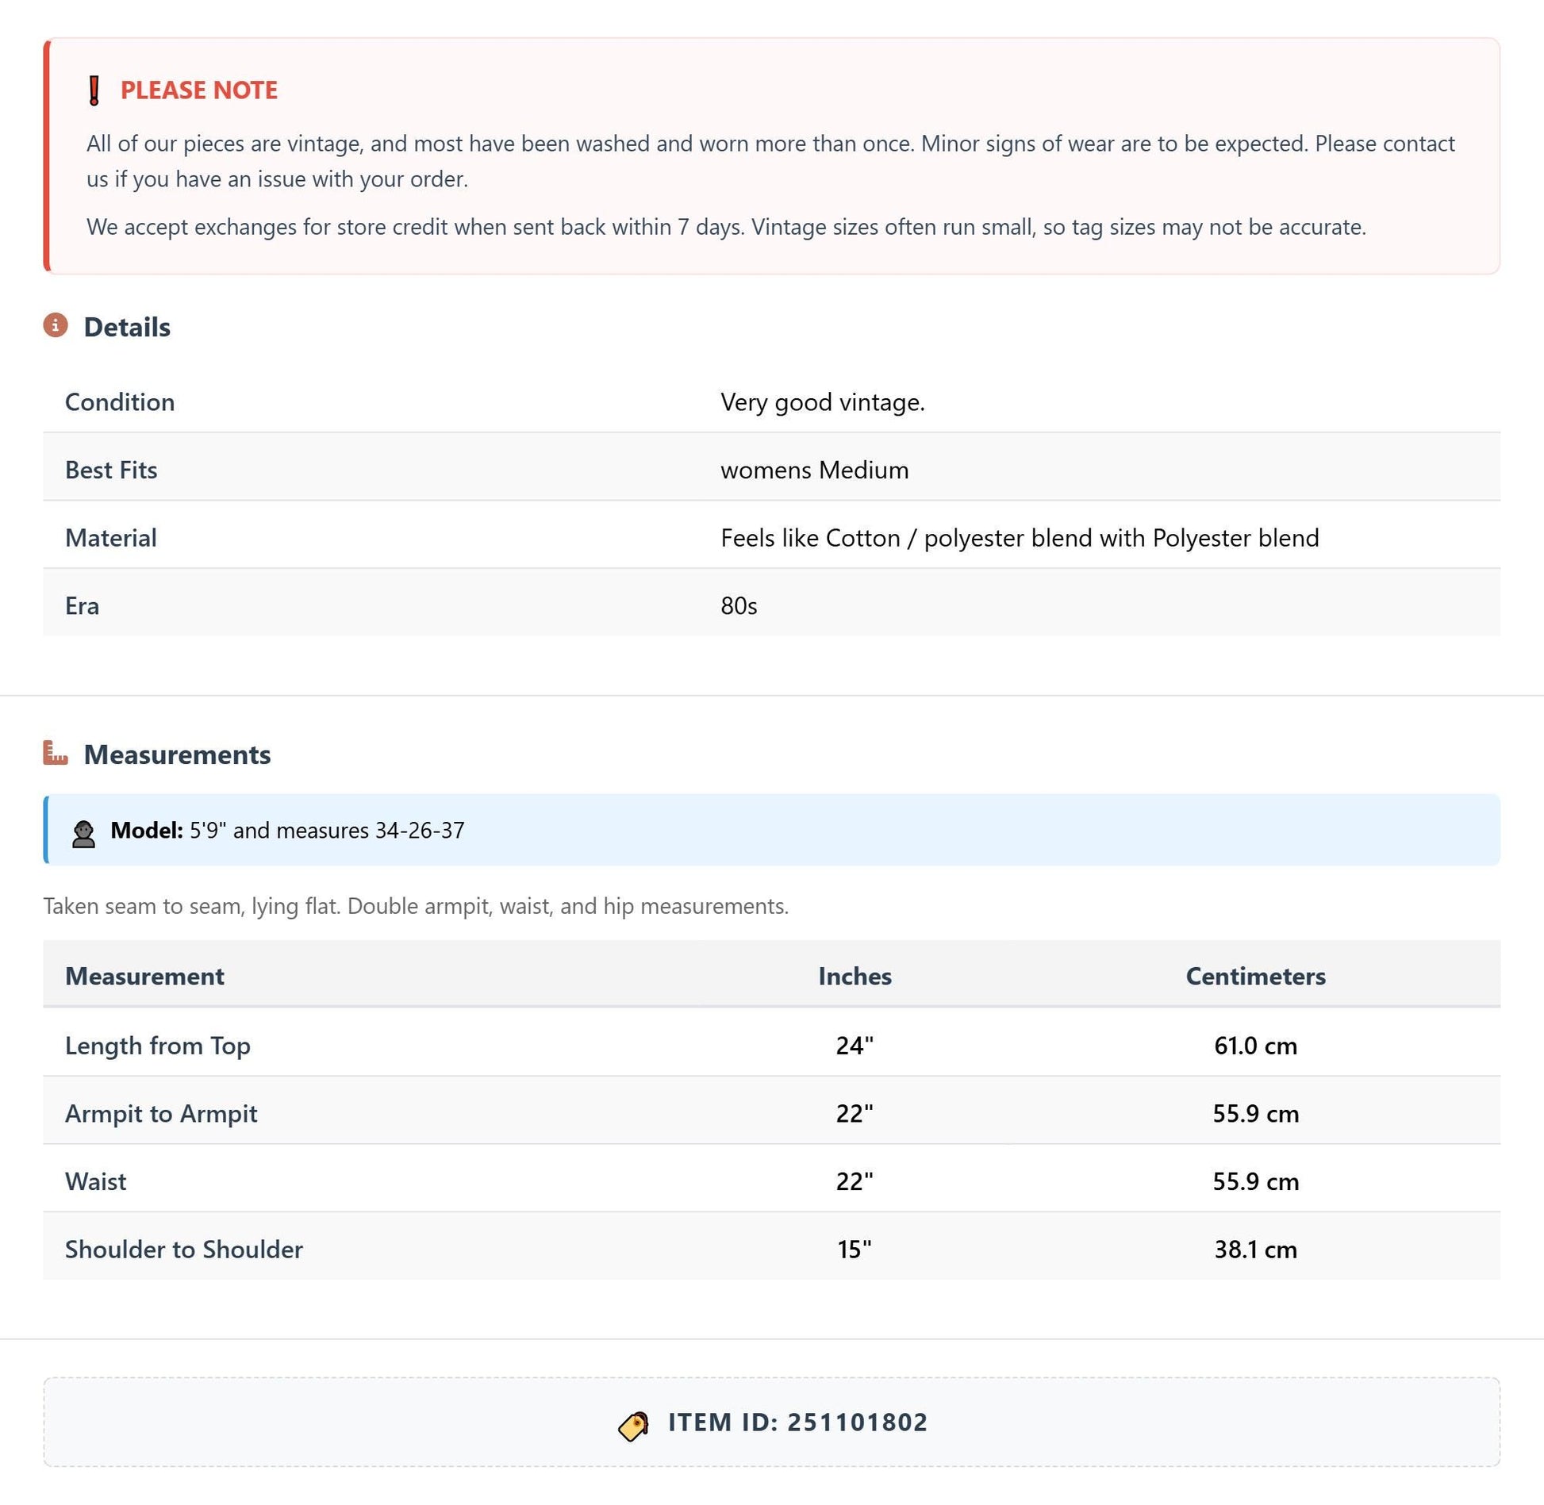Click the ITEM ID 251101802 text
This screenshot has width=1544, height=1505.
coord(797,1422)
